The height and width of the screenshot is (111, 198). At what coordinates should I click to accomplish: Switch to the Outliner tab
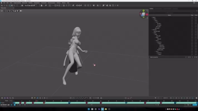(x=151, y=9)
